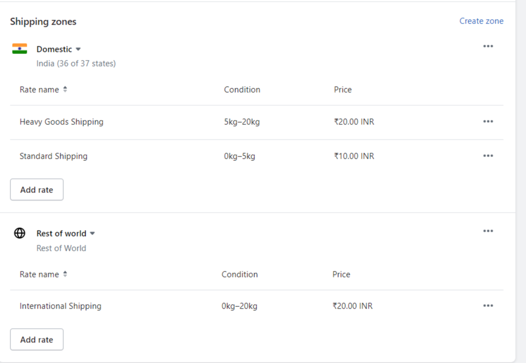
Task: Select the Heavy Goods Shipping row
Action: (256, 122)
